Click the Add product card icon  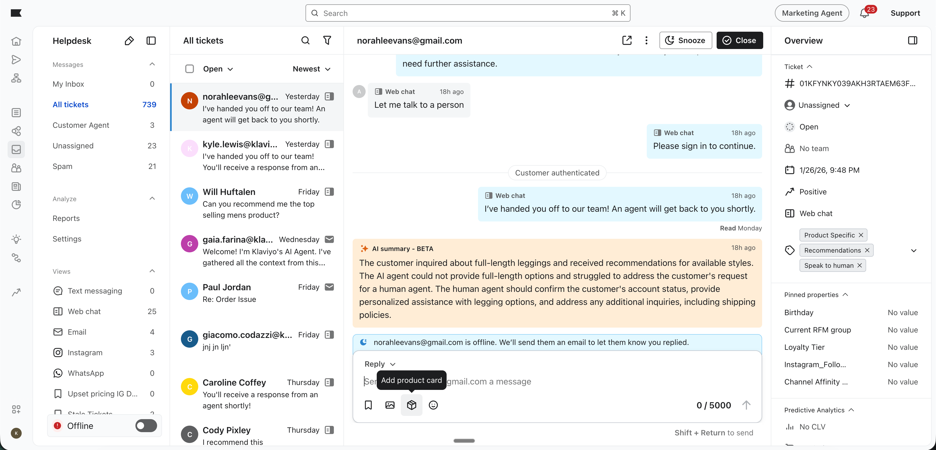click(411, 405)
